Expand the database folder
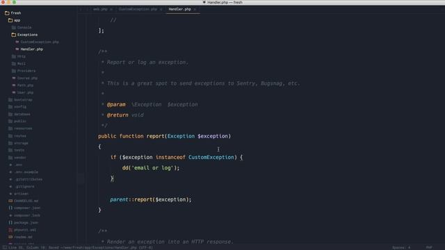 pyautogui.click(x=19, y=114)
